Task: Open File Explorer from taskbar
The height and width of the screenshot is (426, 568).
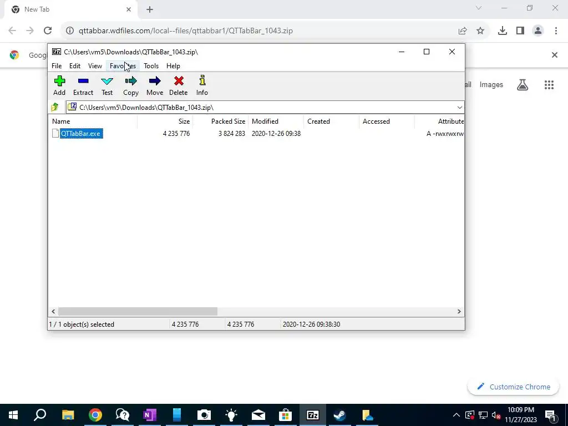Action: pos(68,415)
